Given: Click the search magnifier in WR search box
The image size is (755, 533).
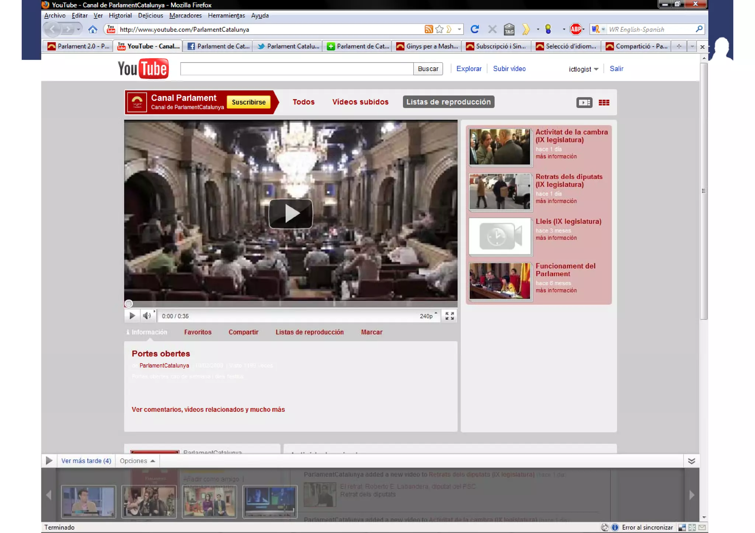Looking at the screenshot, I should point(699,29).
